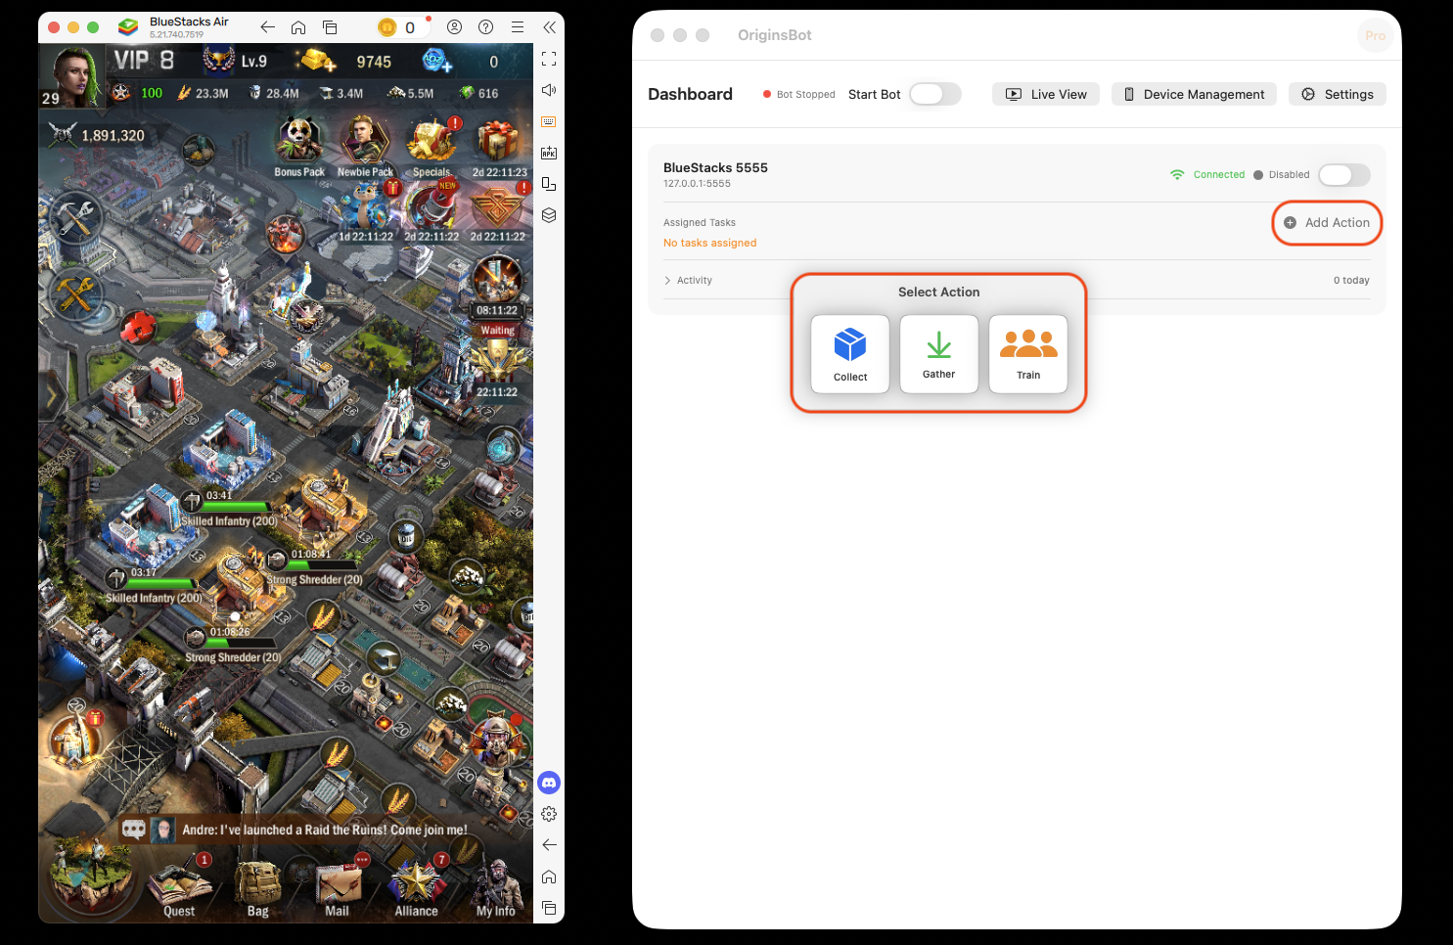Open the Alliance menu in game

pos(416,888)
